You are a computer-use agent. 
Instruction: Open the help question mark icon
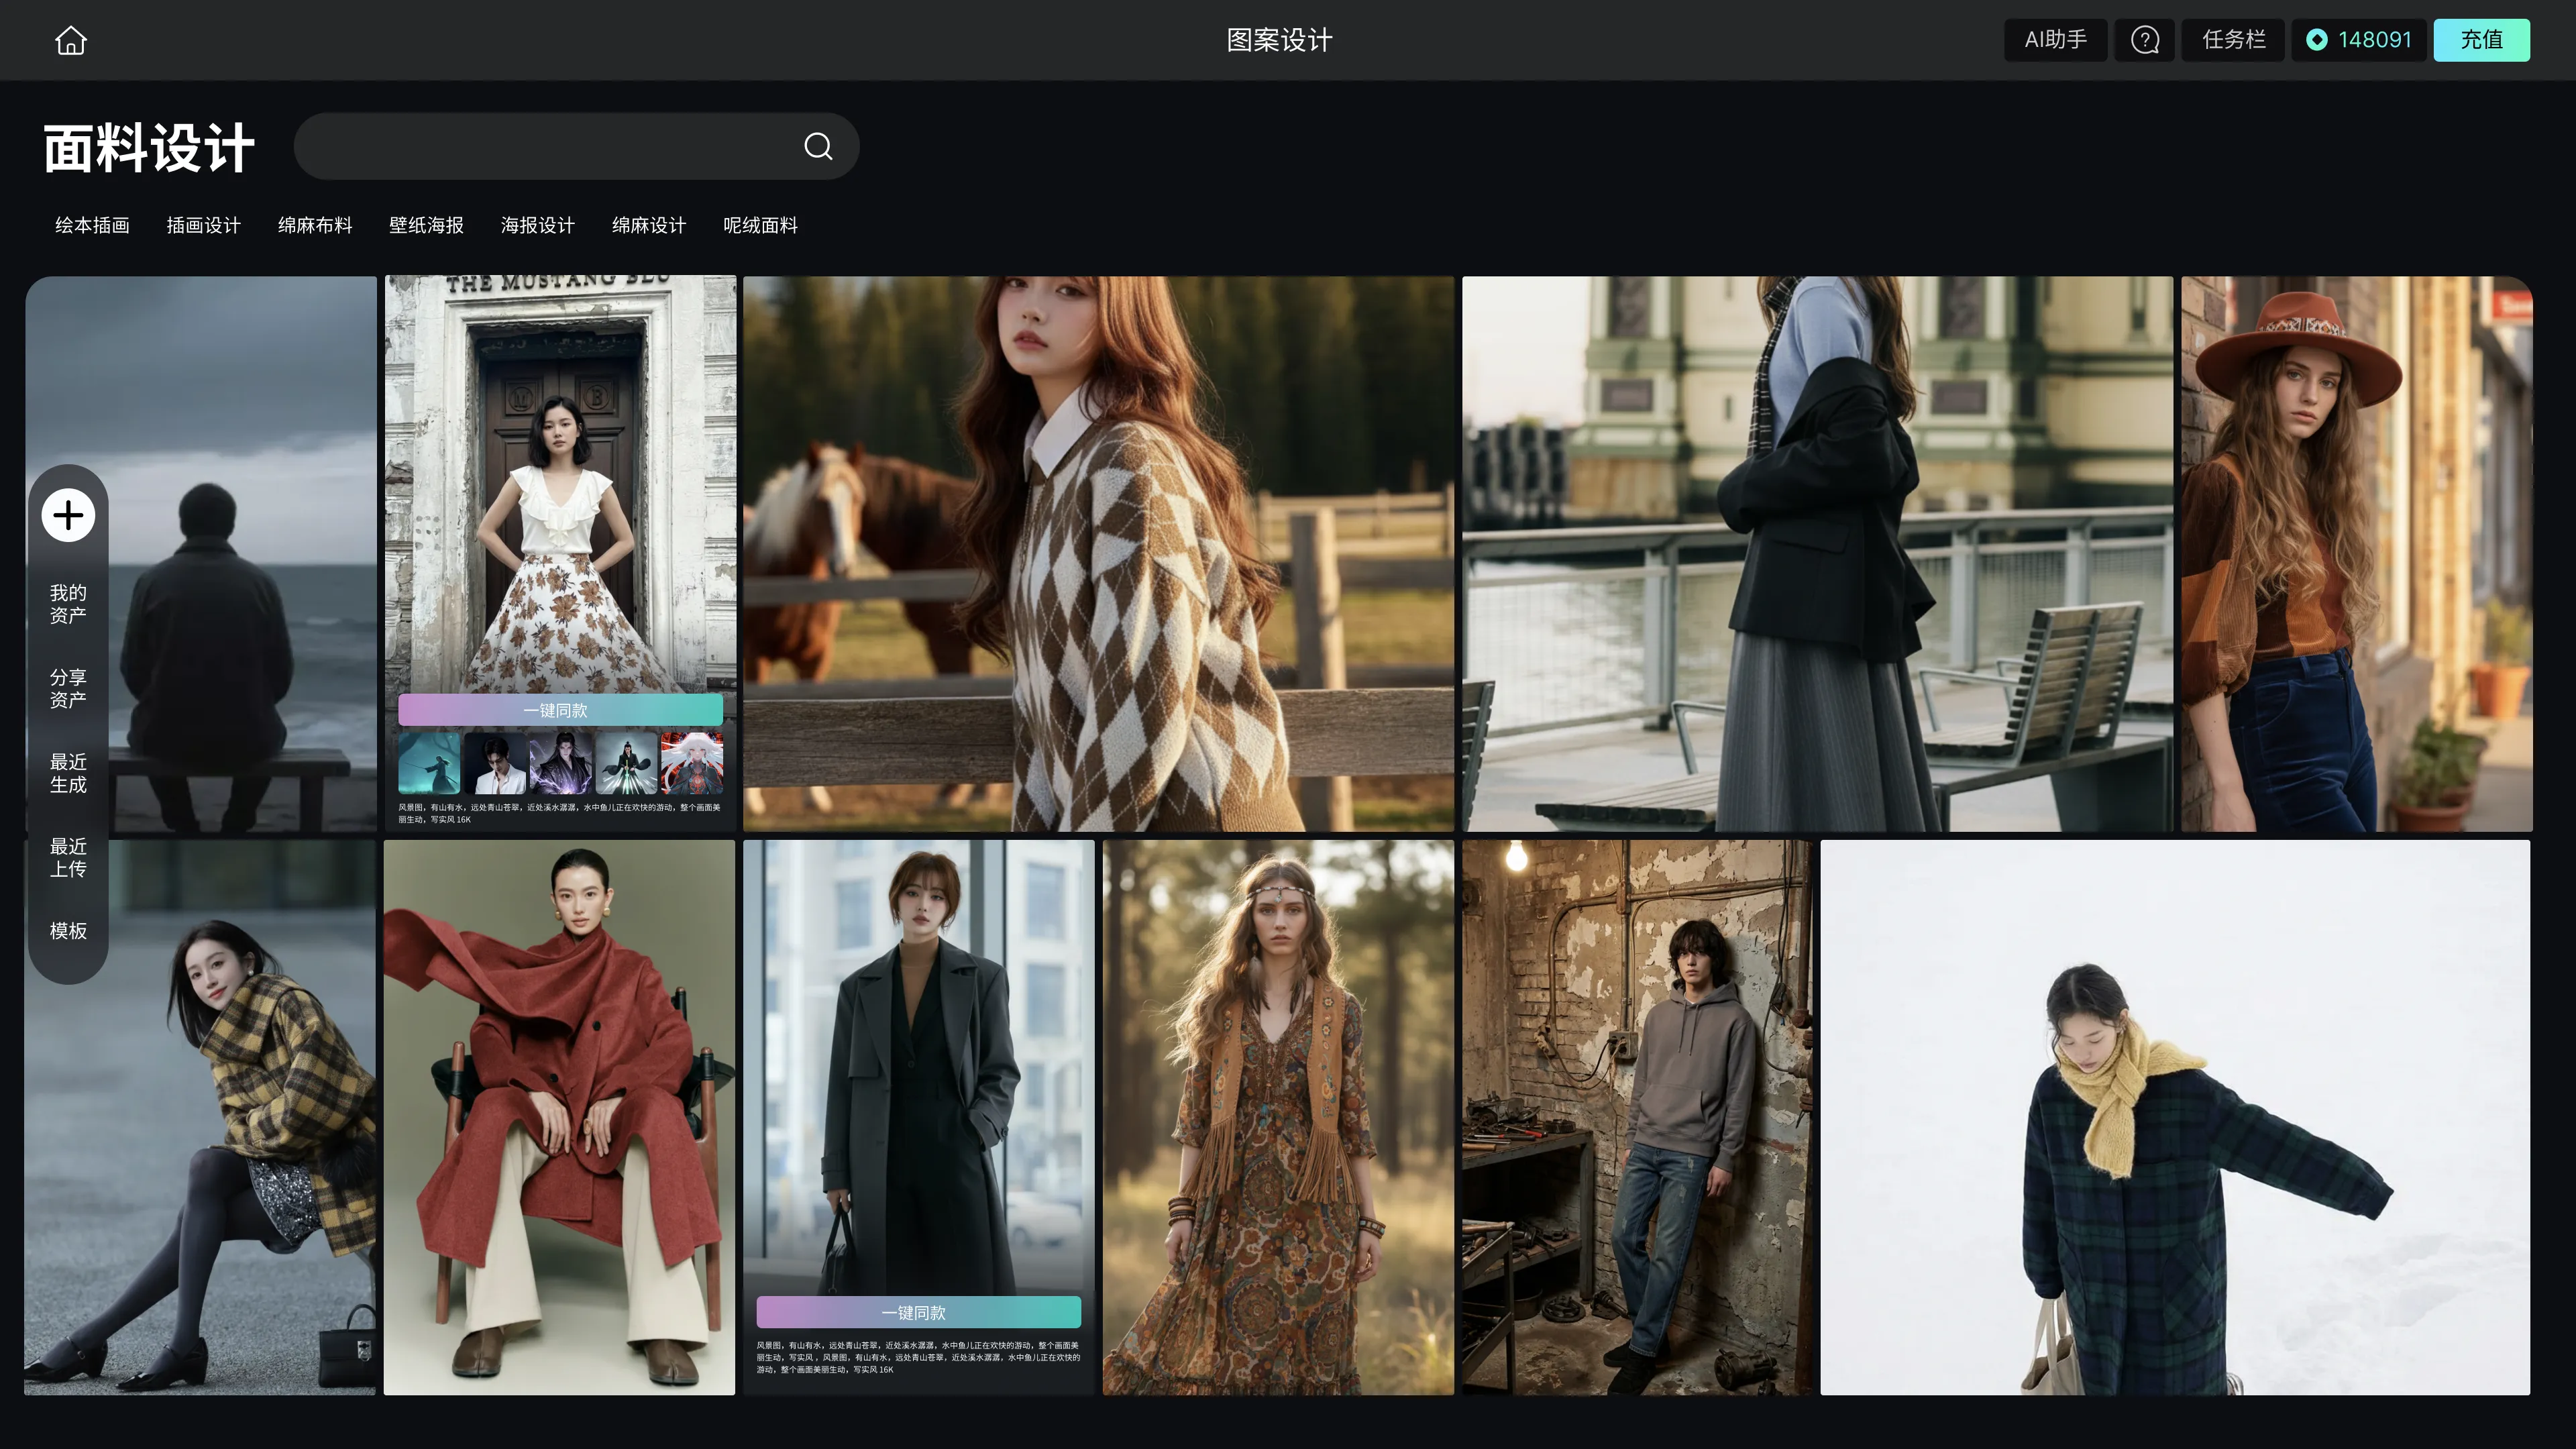(x=2144, y=40)
